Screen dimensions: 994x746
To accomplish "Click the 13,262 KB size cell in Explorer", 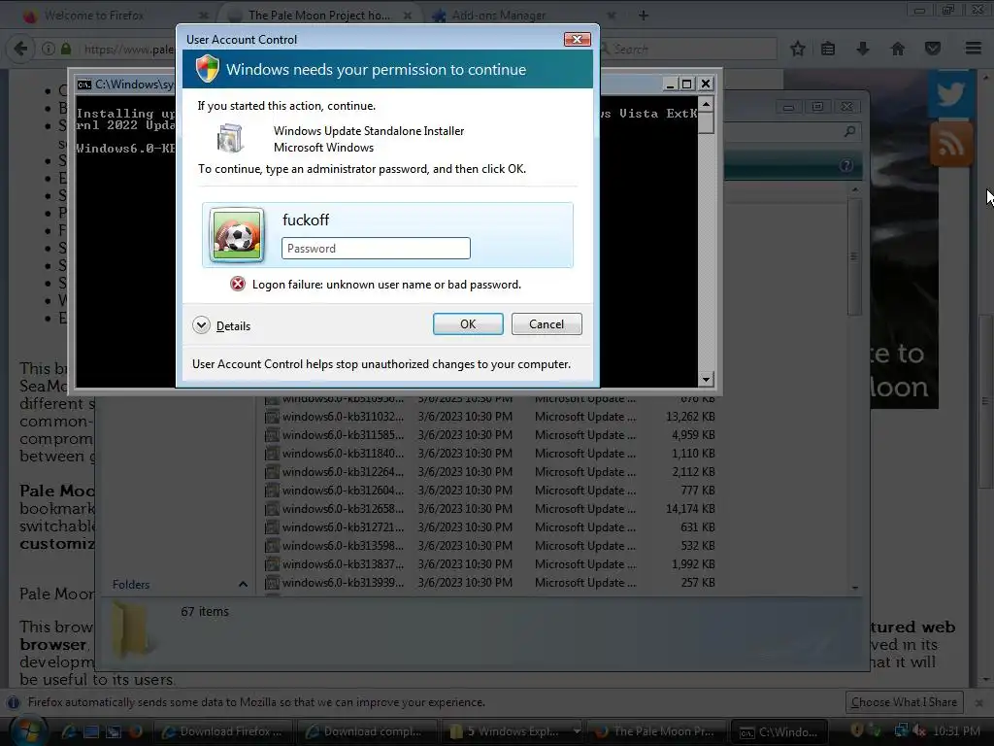I will pos(690,417).
